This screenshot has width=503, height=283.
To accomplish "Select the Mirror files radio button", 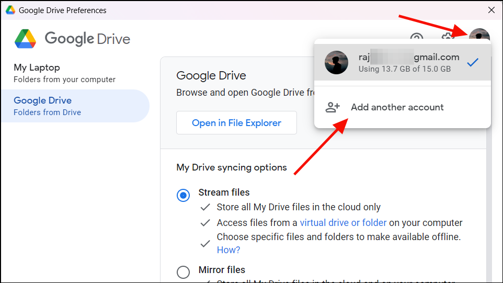I will [x=183, y=272].
